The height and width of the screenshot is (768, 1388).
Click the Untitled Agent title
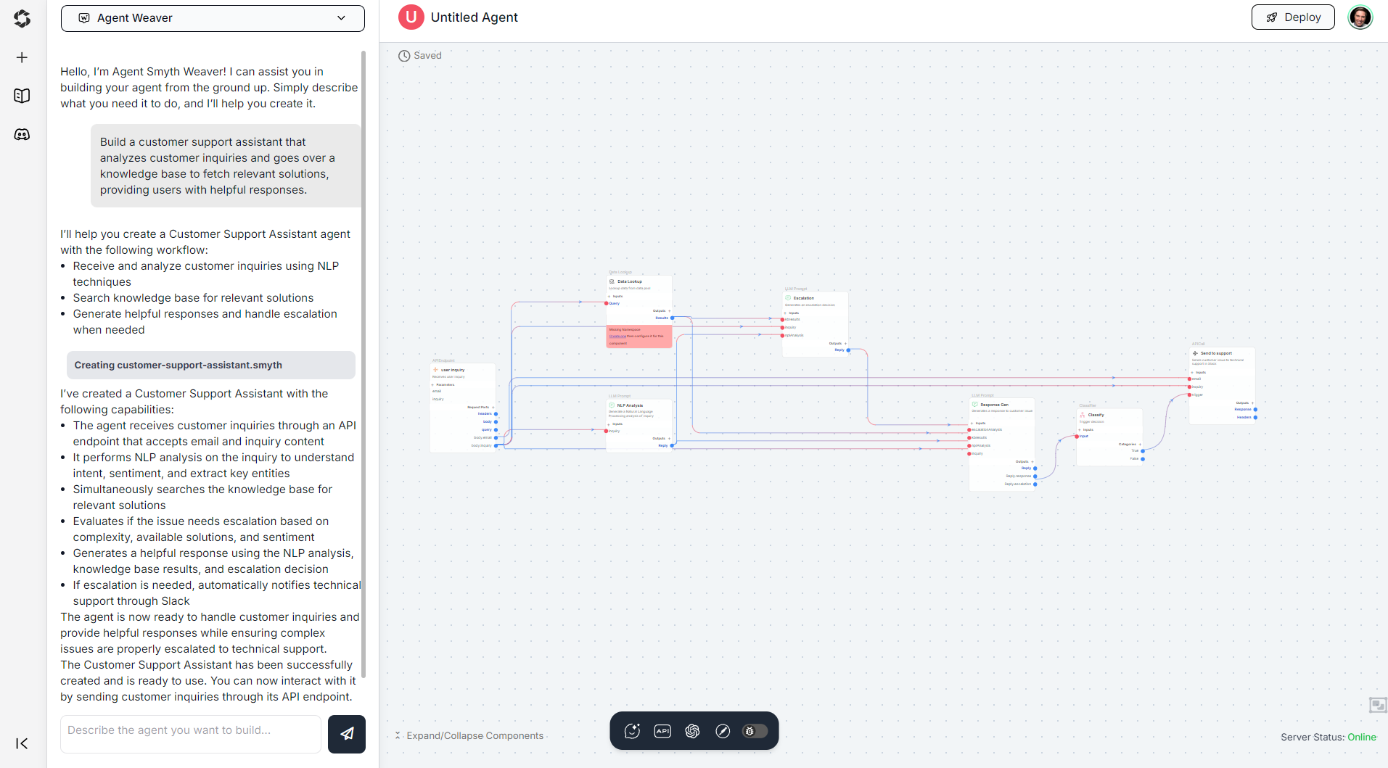[474, 17]
